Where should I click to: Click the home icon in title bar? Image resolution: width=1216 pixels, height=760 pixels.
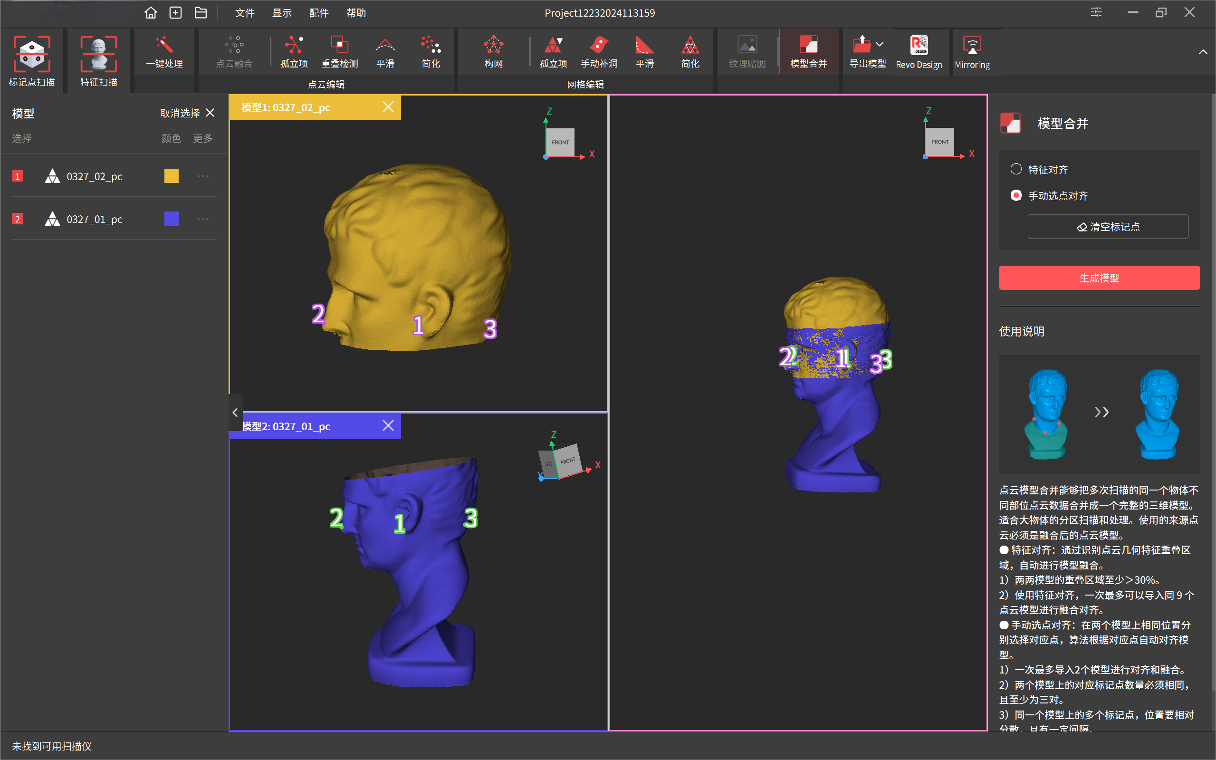(150, 12)
